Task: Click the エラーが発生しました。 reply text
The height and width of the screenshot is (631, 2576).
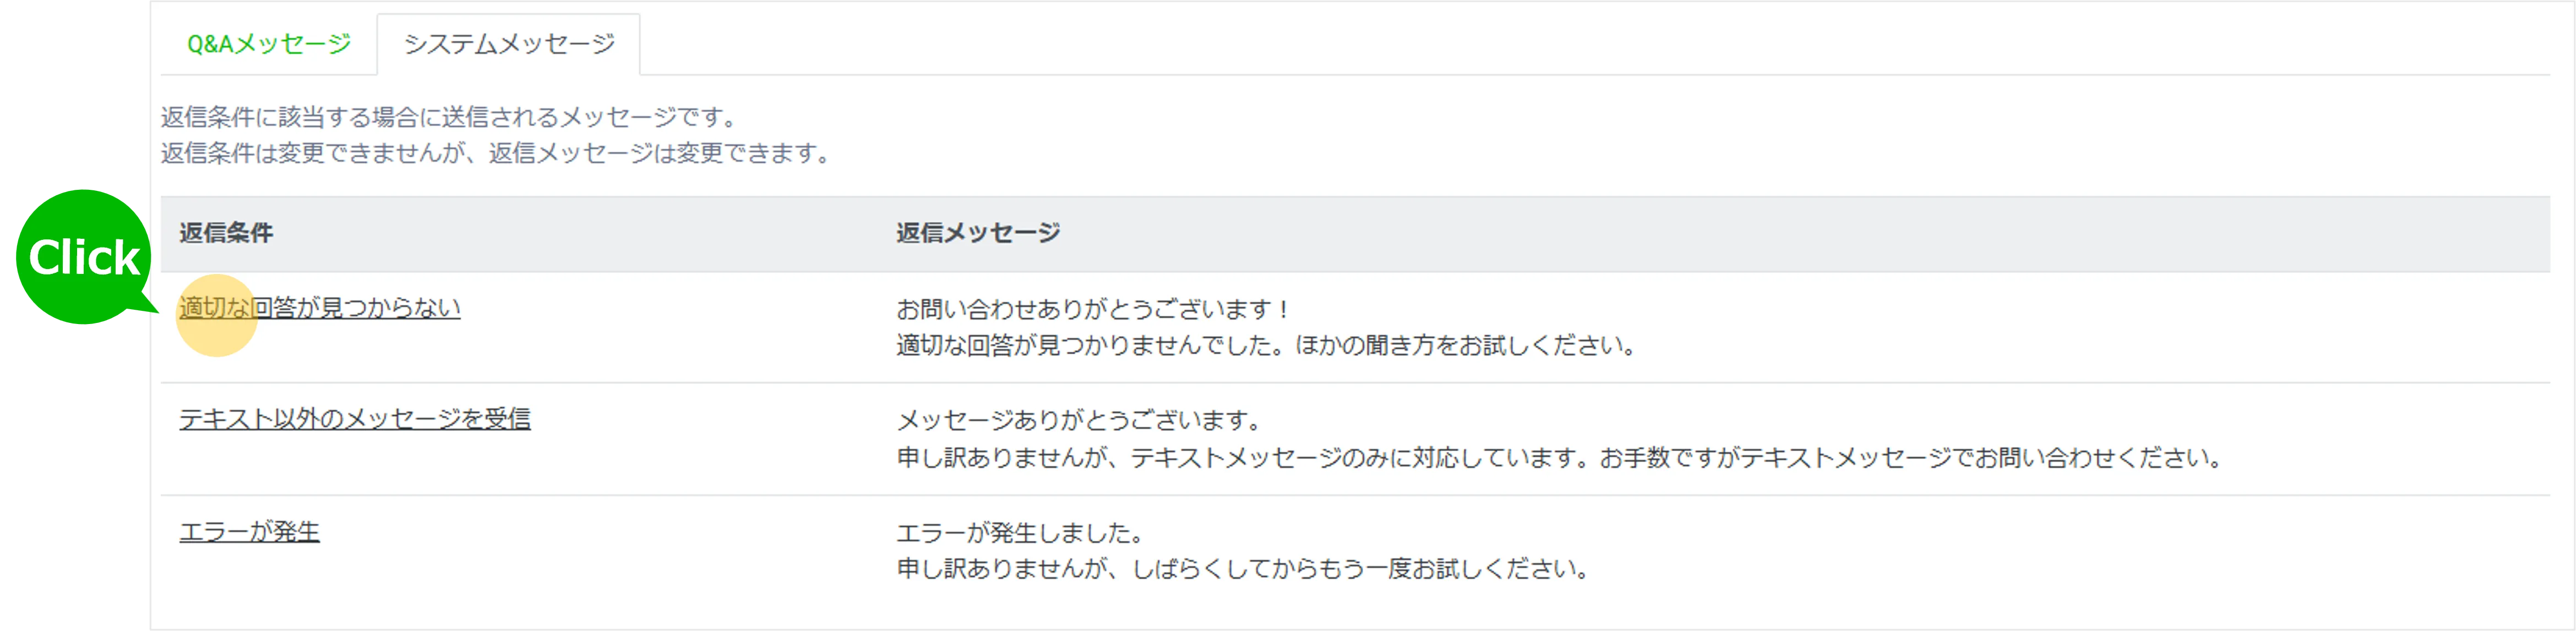Action: [1020, 533]
